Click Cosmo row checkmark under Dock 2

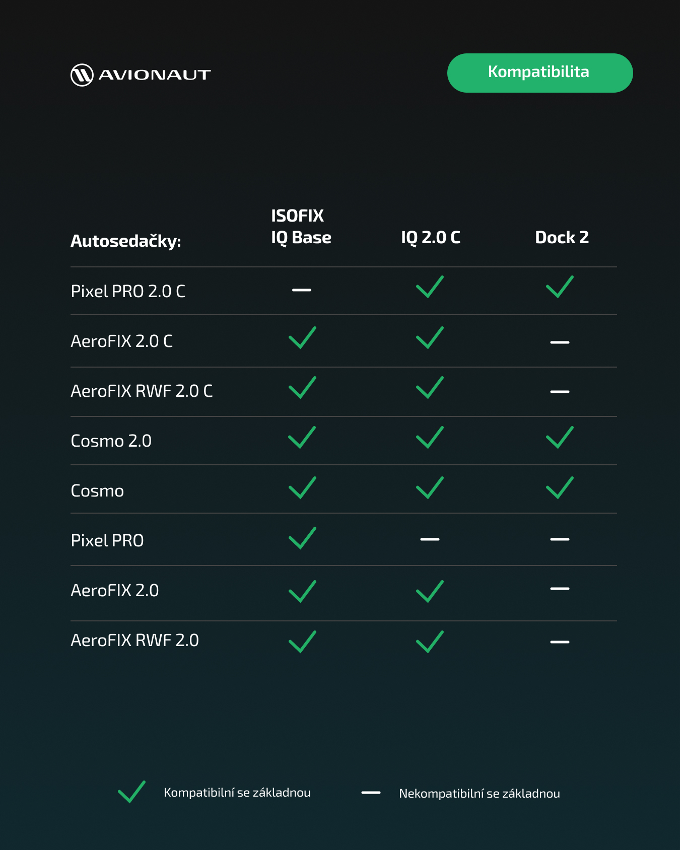click(x=560, y=487)
